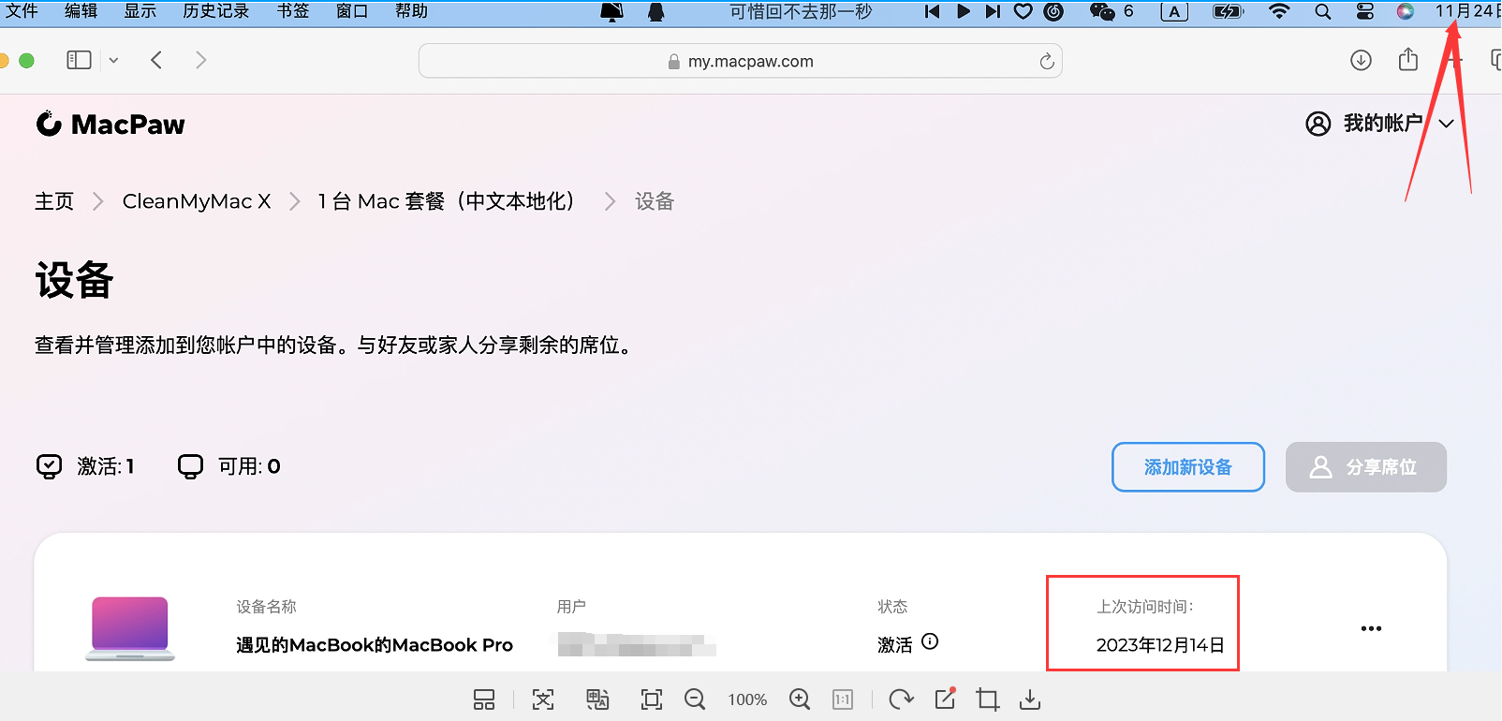Open the 我的帐户 account menu
The height and width of the screenshot is (721, 1502).
pos(1380,124)
